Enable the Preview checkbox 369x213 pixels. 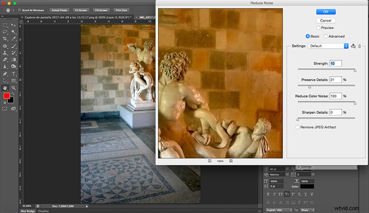point(318,27)
